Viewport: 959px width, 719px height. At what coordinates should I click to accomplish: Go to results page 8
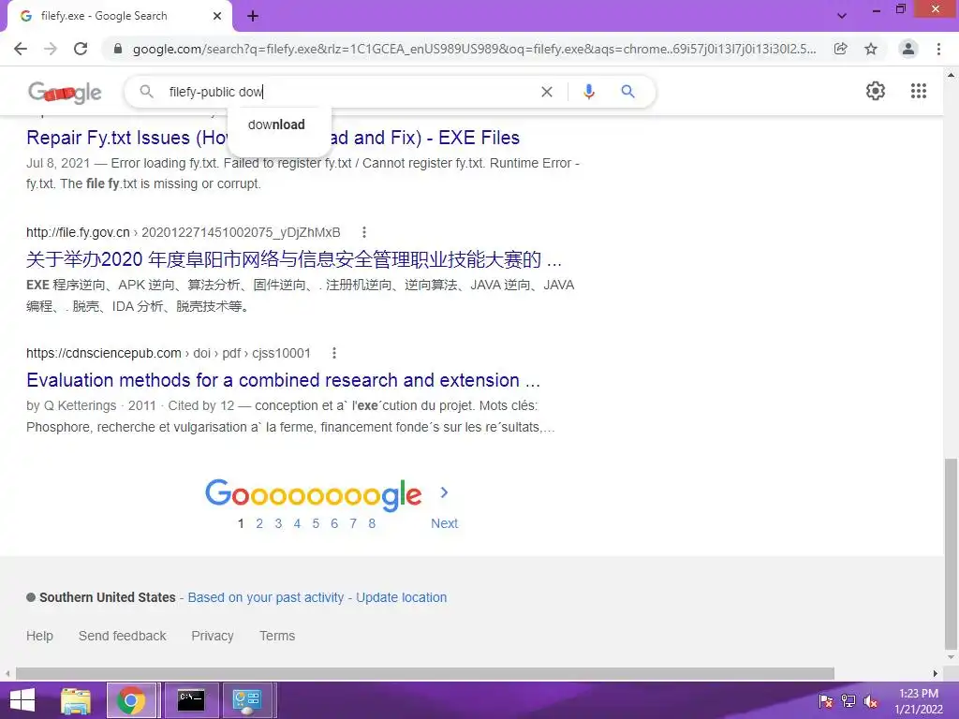point(372,523)
